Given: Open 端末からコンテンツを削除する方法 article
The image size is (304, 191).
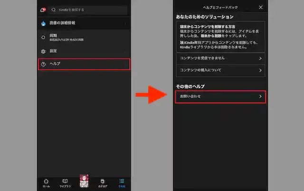Looking at the screenshot, I should pos(220,37).
